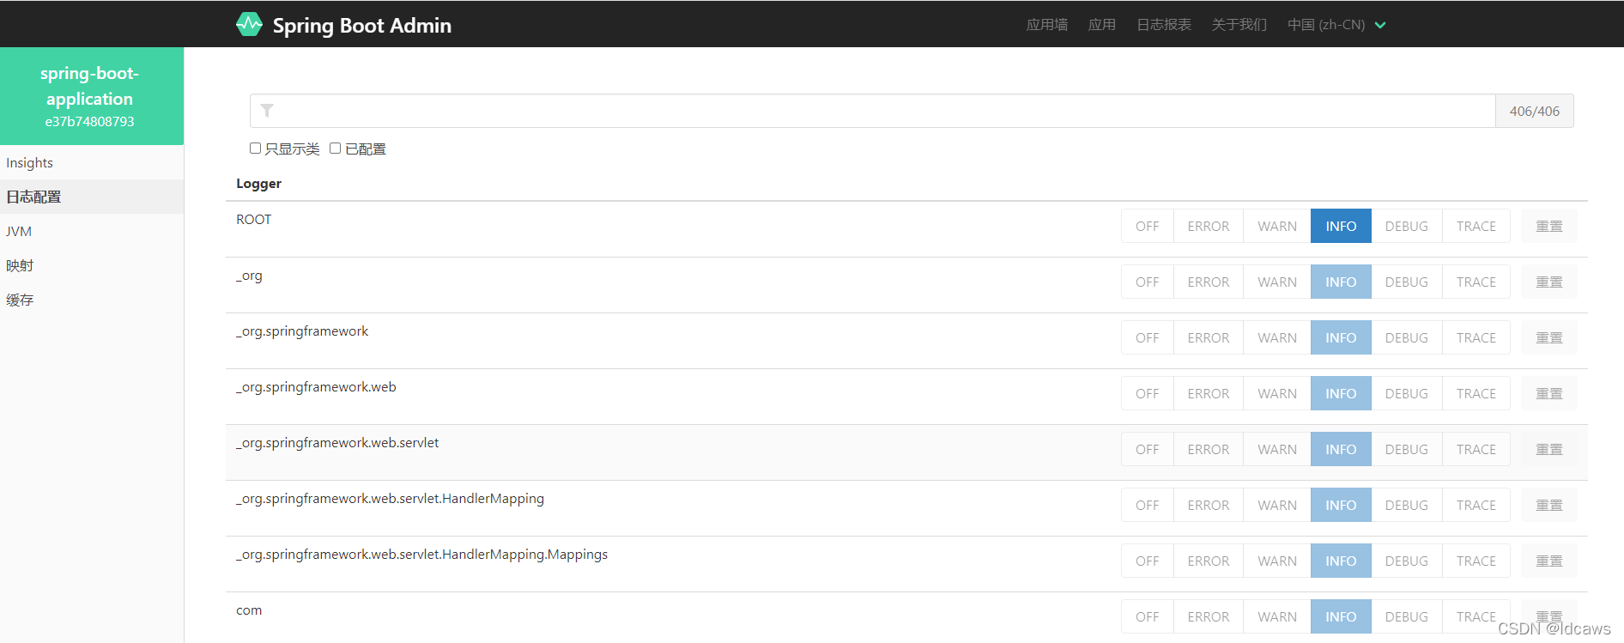Click the spring-boot-application instance header
The height and width of the screenshot is (643, 1624).
[92, 96]
